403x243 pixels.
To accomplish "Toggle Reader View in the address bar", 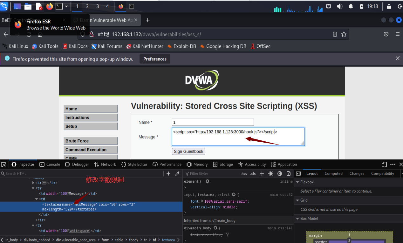I will click(335, 34).
